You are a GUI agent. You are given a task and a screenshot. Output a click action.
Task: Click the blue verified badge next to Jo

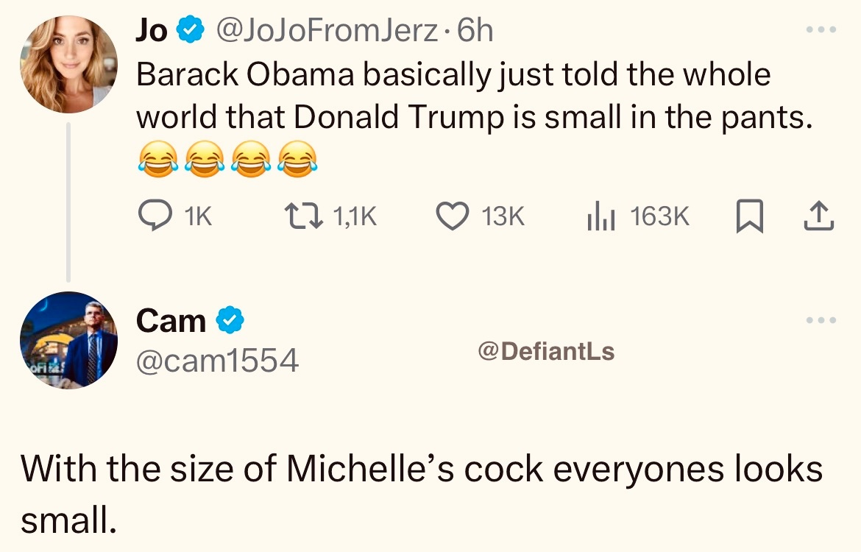(x=190, y=29)
